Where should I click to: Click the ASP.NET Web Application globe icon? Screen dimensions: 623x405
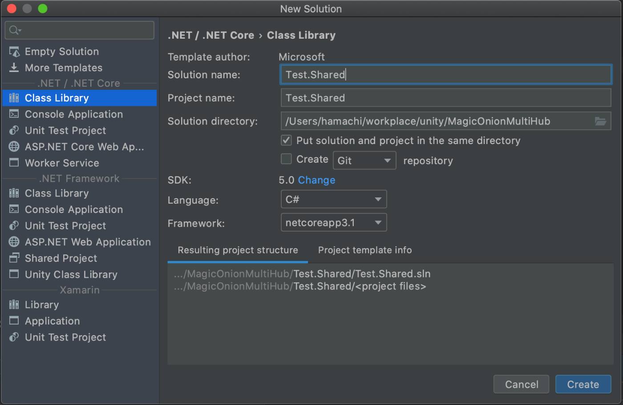click(14, 242)
